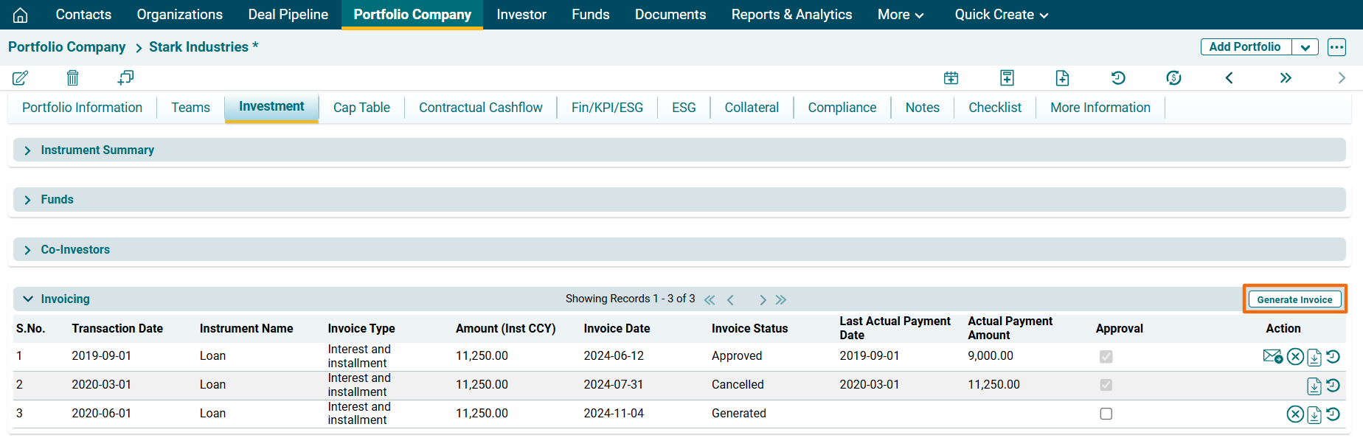The width and height of the screenshot is (1363, 438).
Task: Go to the home icon
Action: [x=21, y=15]
